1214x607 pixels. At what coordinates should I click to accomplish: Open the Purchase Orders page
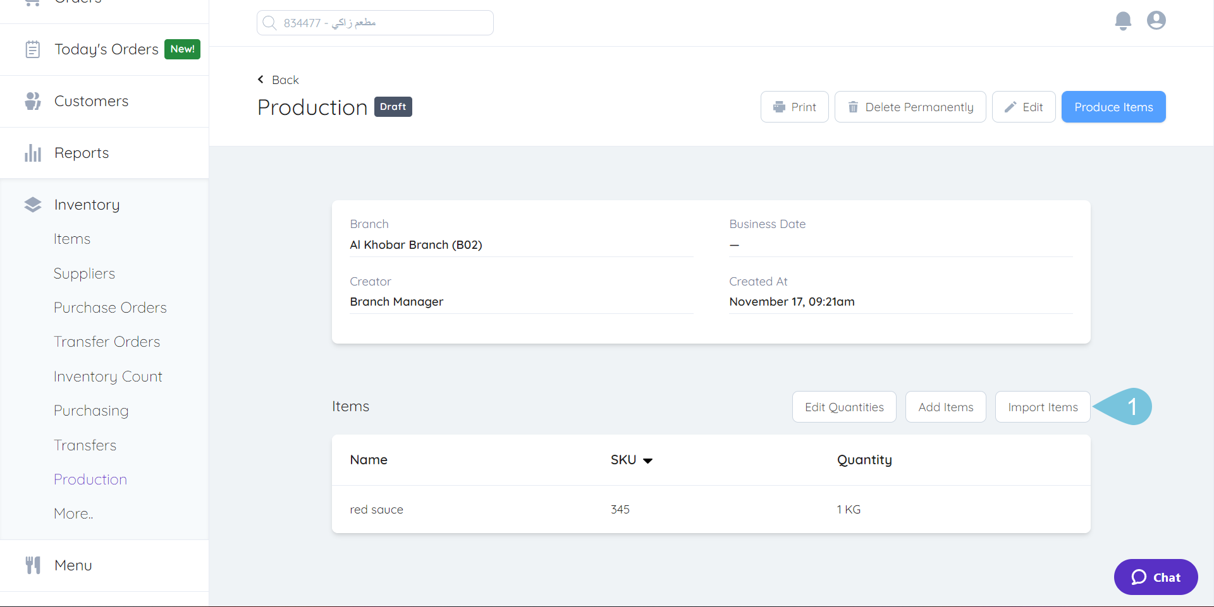(x=110, y=307)
